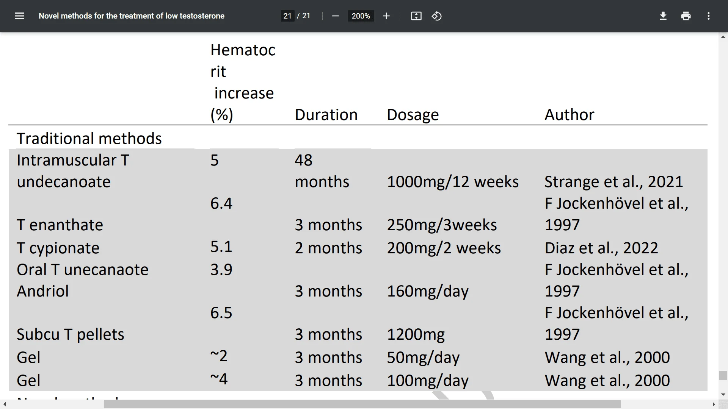Click the '100mg/day' dosage cell
Image resolution: width=728 pixels, height=409 pixels.
click(428, 381)
